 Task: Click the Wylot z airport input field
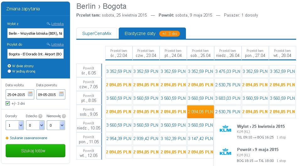pos(35,33)
